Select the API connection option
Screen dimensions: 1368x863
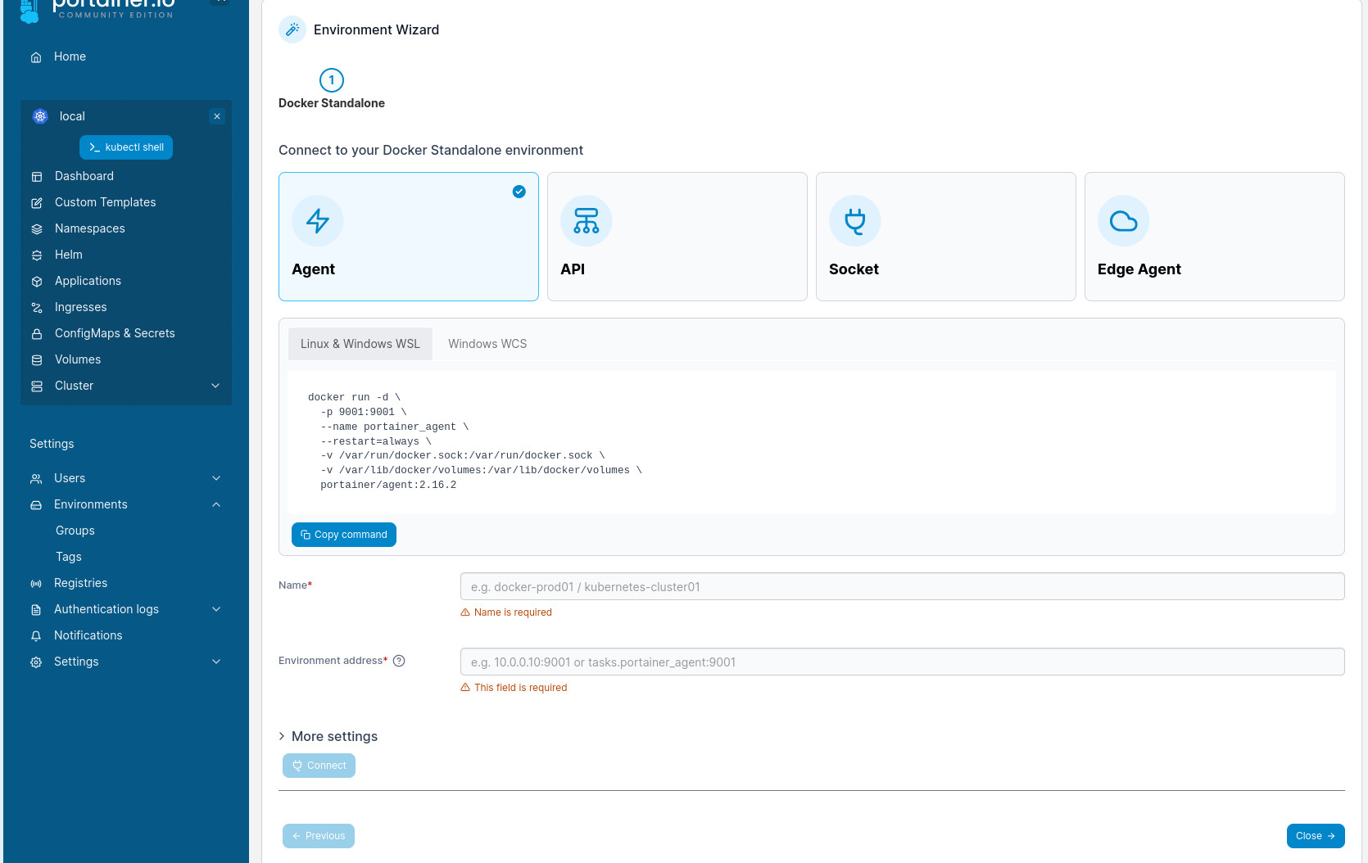(x=677, y=237)
